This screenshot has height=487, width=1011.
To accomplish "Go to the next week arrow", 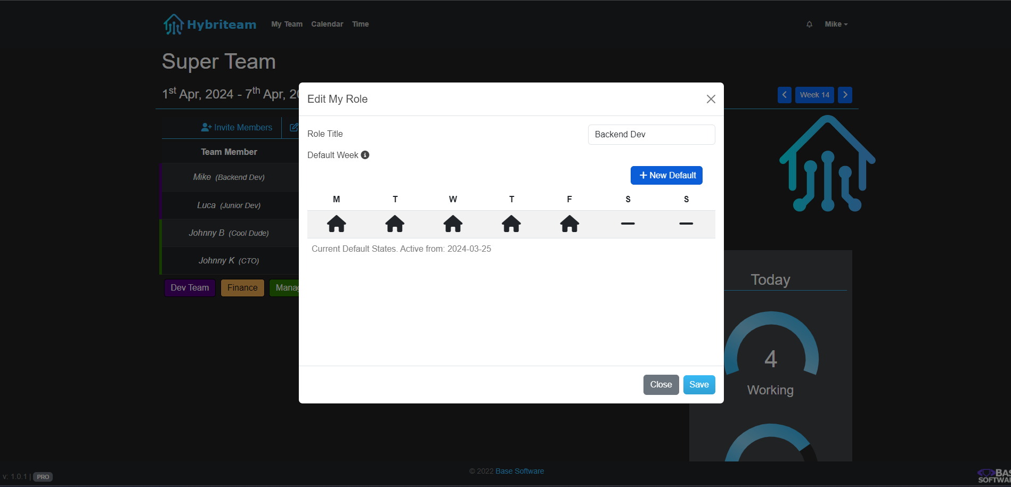I will pos(845,95).
